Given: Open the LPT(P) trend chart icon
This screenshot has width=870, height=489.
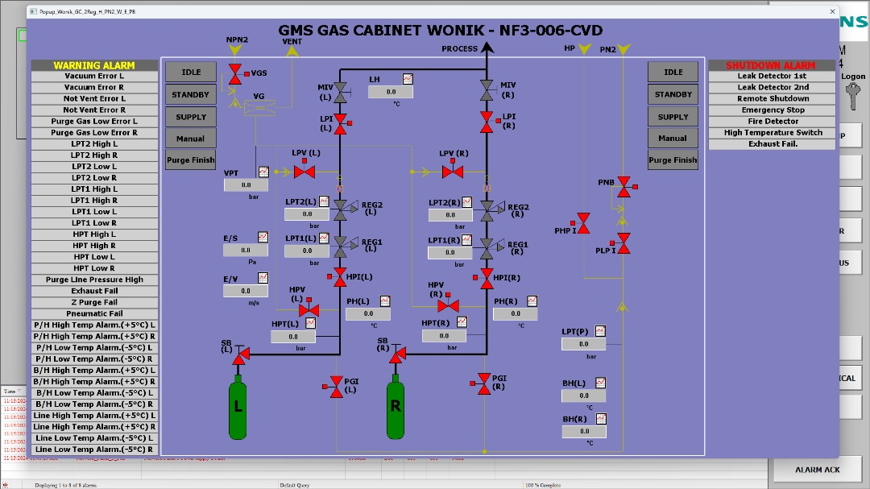Looking at the screenshot, I should 600,331.
